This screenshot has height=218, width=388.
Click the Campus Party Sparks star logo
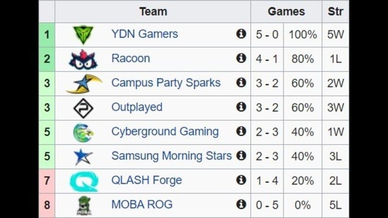click(x=84, y=84)
